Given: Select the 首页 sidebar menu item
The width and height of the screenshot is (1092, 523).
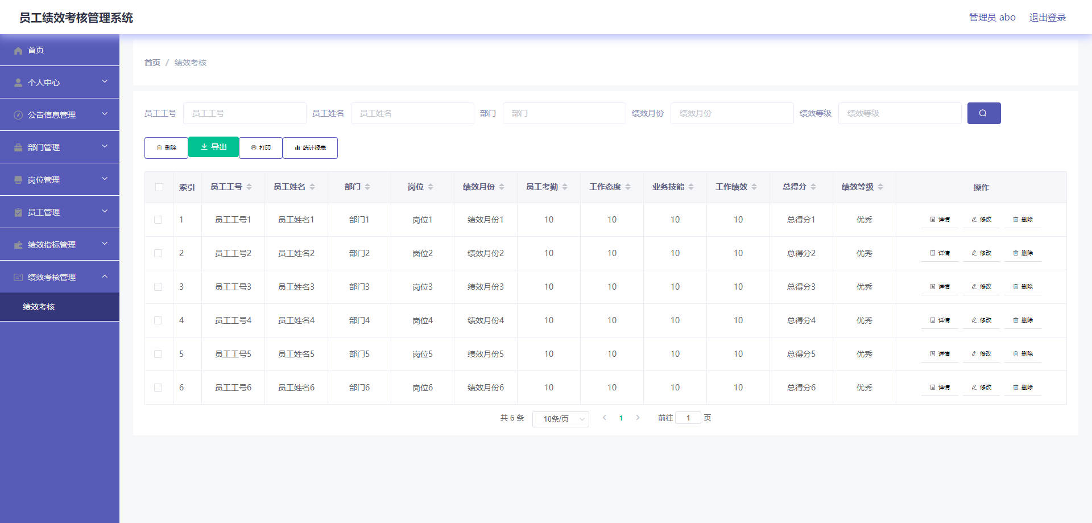Looking at the screenshot, I should 60,50.
